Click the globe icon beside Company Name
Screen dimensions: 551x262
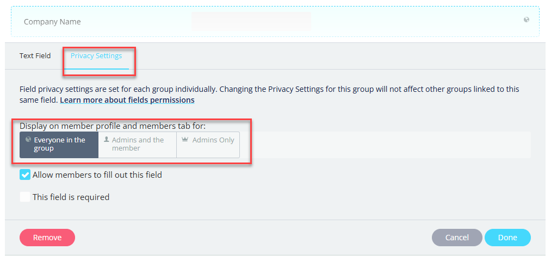(526, 20)
